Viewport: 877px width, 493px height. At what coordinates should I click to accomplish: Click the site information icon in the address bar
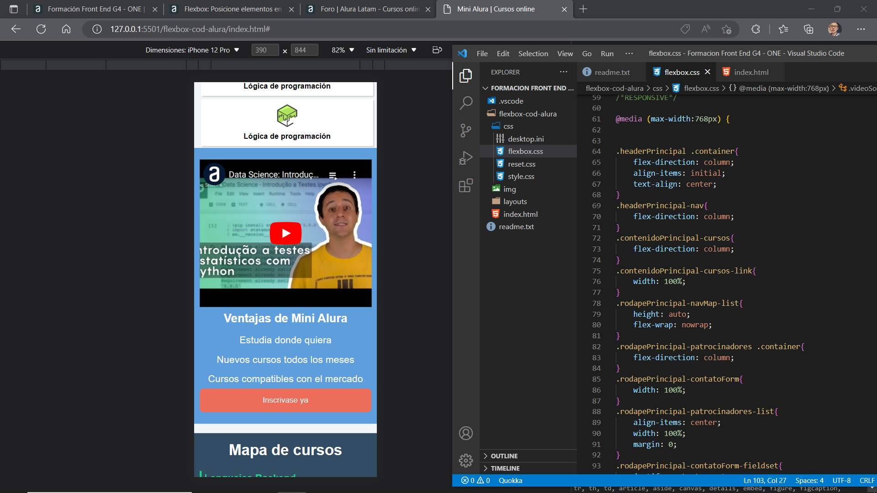(x=97, y=29)
